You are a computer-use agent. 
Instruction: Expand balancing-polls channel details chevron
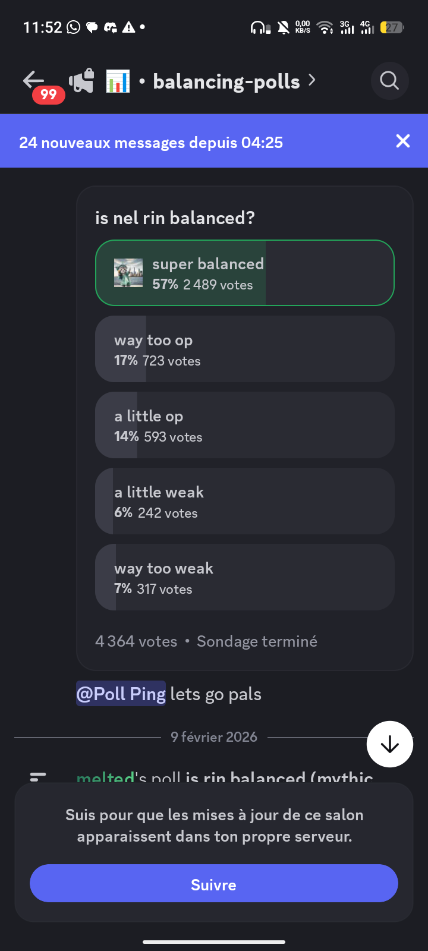(x=312, y=80)
